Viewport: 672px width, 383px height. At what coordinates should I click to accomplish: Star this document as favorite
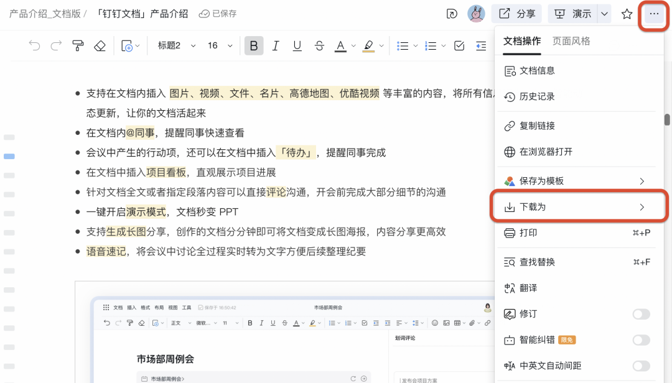[x=627, y=14]
